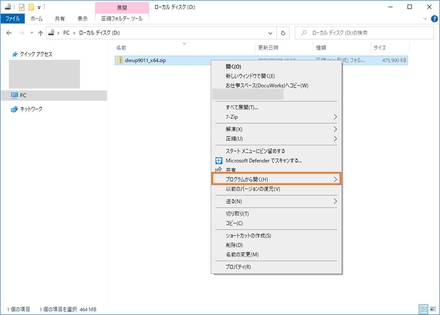Choose 切り取り(T) in the context menu

coord(276,214)
